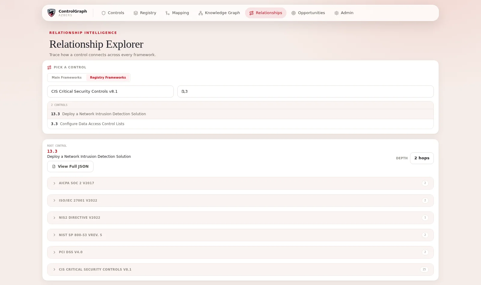The image size is (481, 285).
Task: Click the gear icon beside Admin
Action: click(x=336, y=13)
